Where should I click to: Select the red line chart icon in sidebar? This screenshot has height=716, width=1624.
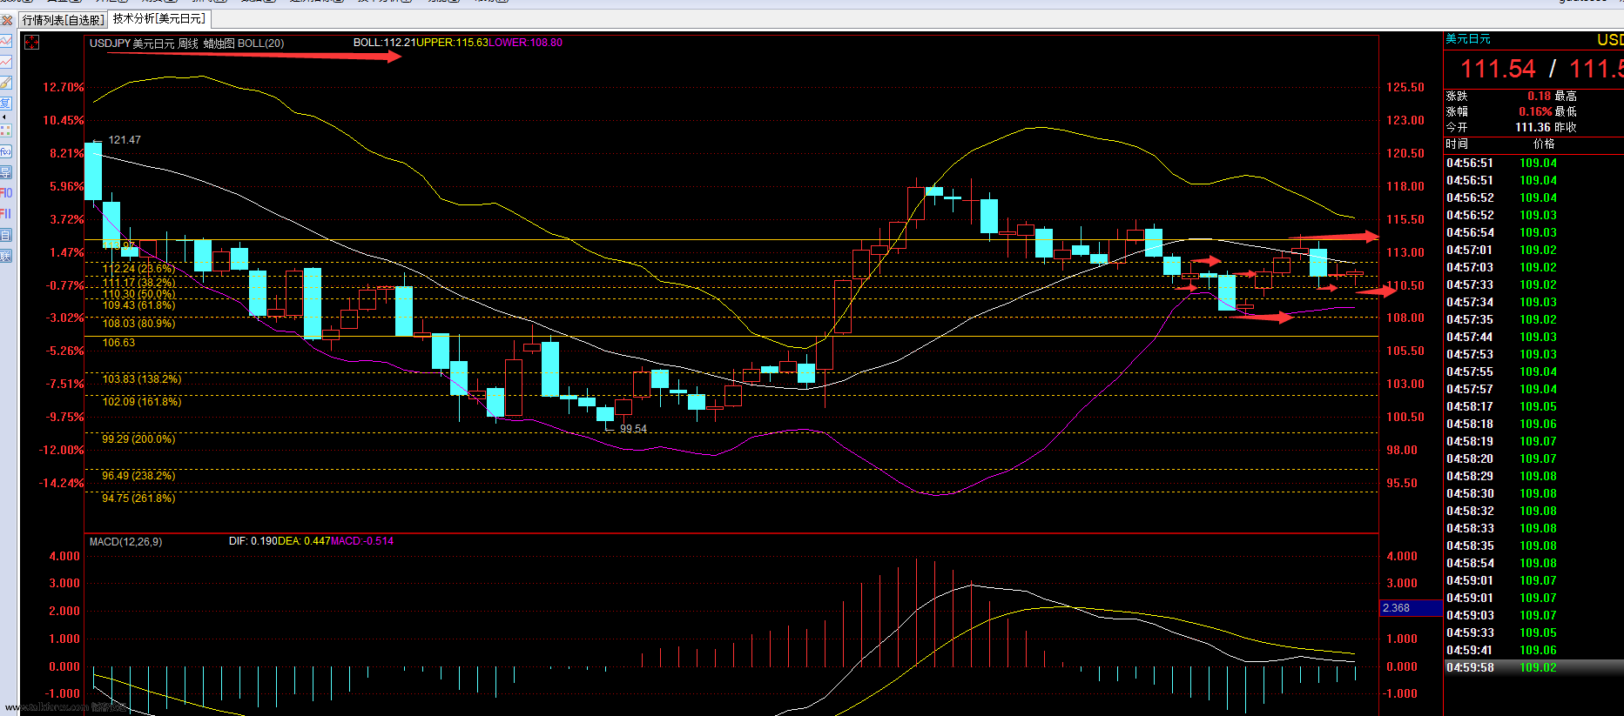pos(6,62)
